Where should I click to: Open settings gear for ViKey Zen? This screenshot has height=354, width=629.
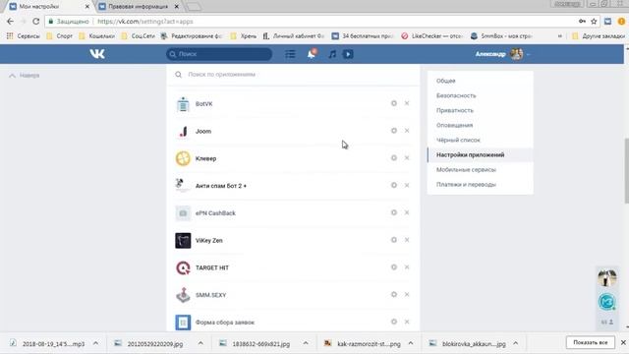394,240
